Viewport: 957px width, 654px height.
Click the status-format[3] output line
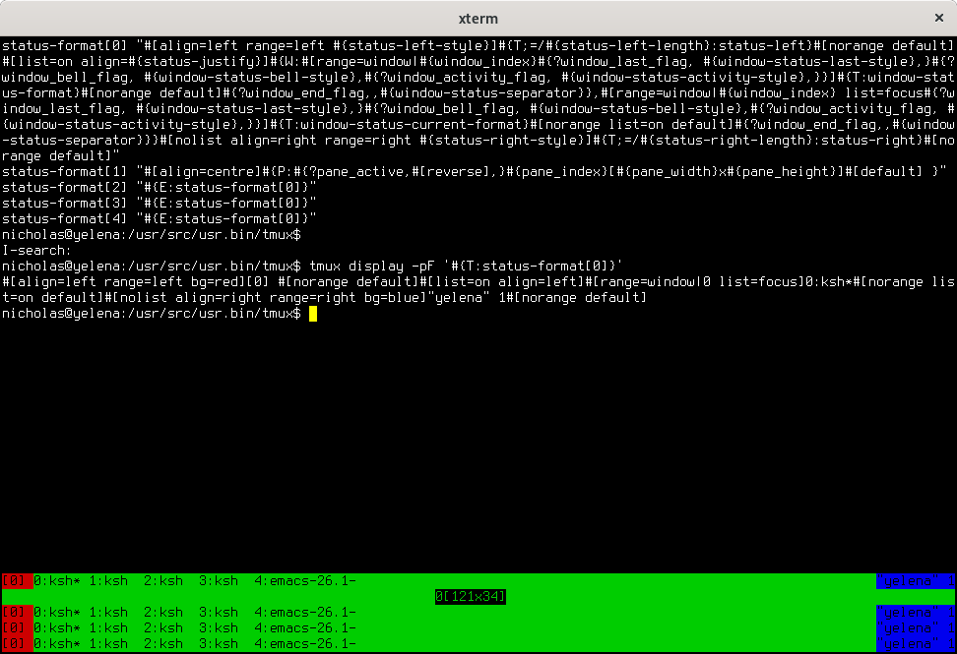pos(159,203)
